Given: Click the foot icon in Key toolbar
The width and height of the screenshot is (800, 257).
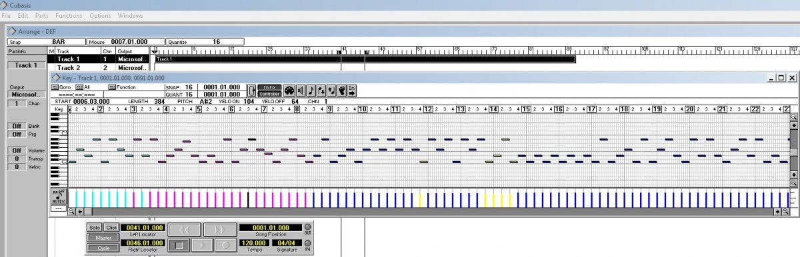Looking at the screenshot, I should click(x=341, y=90).
